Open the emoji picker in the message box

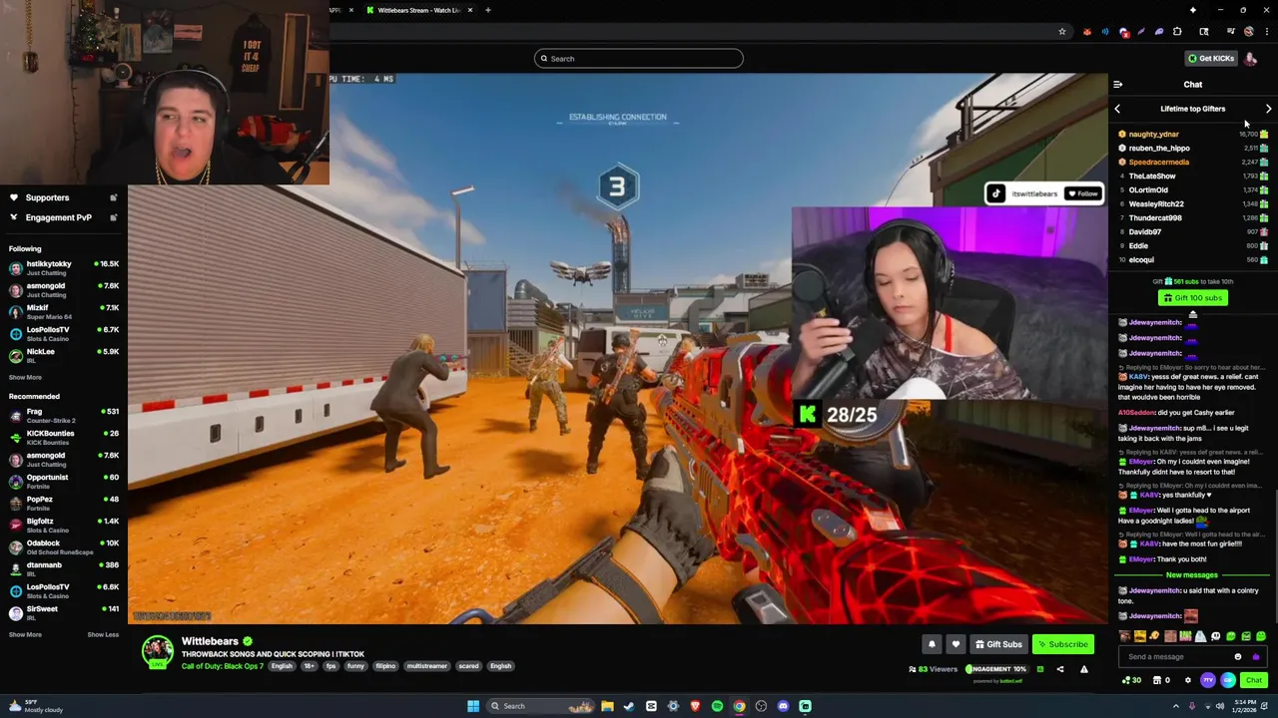click(x=1238, y=656)
